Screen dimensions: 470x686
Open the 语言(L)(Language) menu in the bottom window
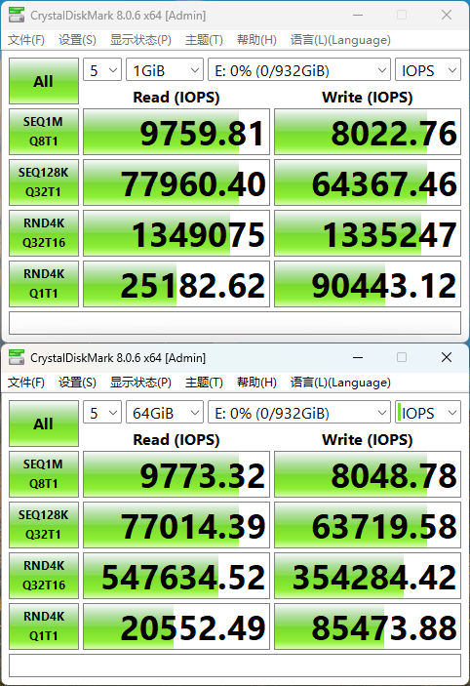(x=340, y=383)
